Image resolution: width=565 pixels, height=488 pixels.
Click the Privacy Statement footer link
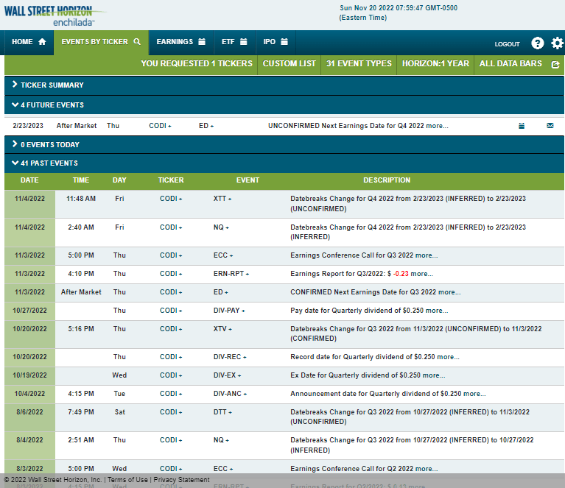pos(181,480)
